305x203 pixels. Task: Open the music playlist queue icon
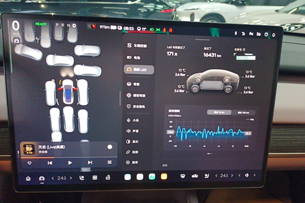click(x=110, y=162)
